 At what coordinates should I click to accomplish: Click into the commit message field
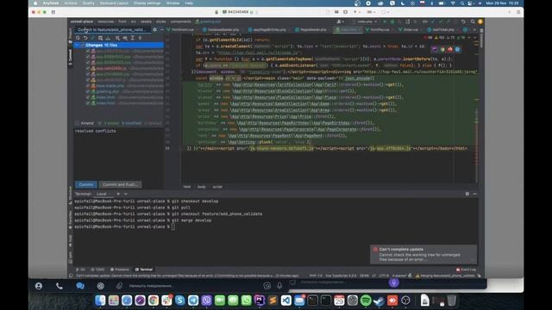[x=118, y=153]
